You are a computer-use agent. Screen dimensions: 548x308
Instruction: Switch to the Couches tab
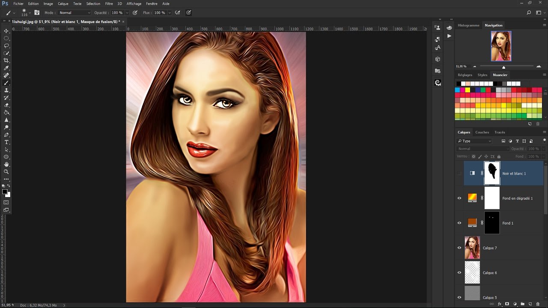(482, 132)
